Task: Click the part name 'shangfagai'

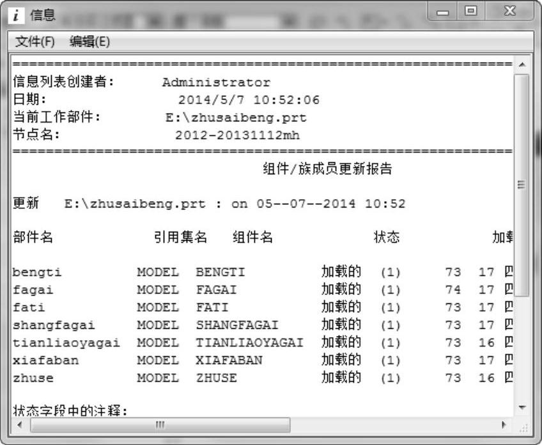Action: tap(54, 325)
